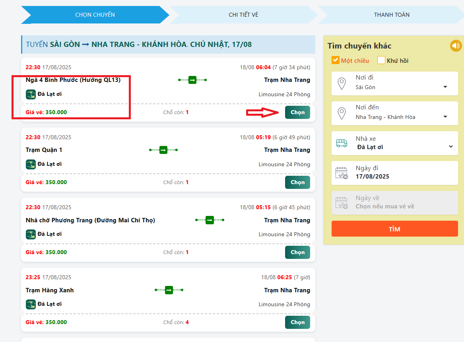Click Limousine 24 Phòng on Trạm Quận 1 trip

coord(284,165)
